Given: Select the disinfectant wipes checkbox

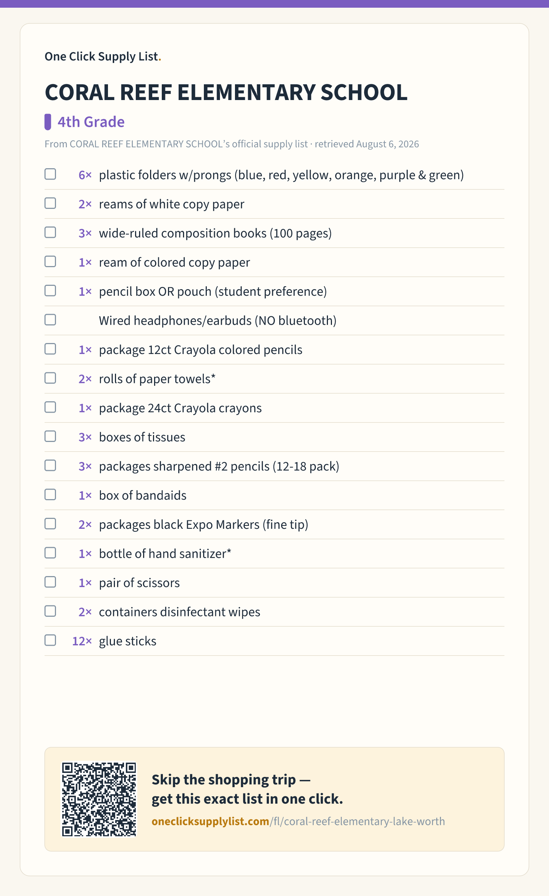Looking at the screenshot, I should pyautogui.click(x=50, y=611).
